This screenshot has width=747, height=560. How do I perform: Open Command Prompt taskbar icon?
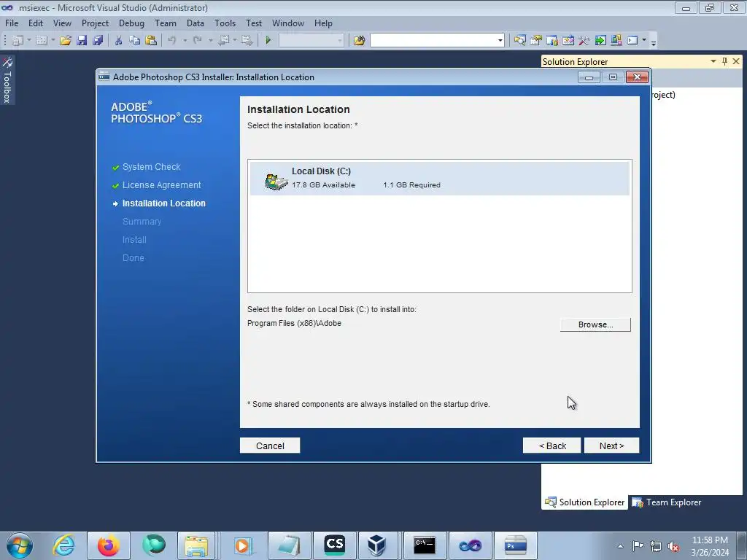click(424, 545)
